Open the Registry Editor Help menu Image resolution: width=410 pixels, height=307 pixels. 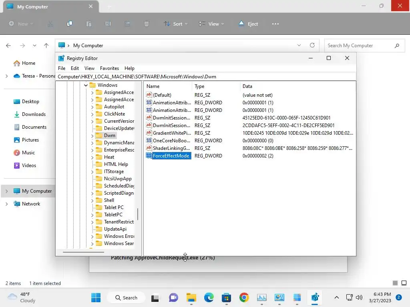coord(129,68)
